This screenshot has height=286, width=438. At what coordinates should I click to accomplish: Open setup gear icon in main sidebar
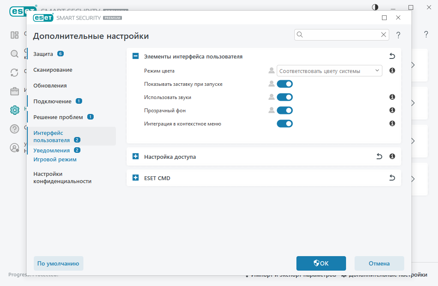15,110
